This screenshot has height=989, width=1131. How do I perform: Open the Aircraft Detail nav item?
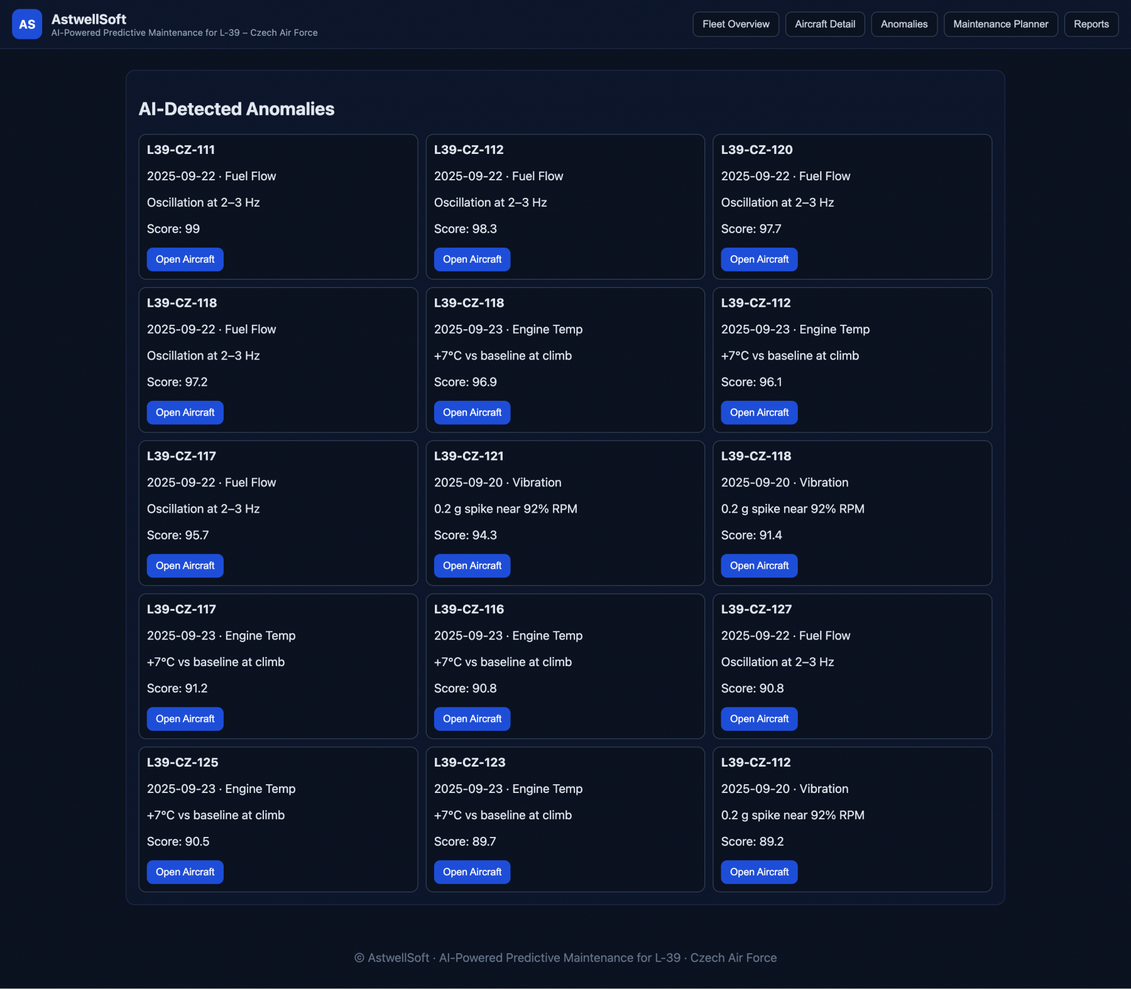coord(824,25)
